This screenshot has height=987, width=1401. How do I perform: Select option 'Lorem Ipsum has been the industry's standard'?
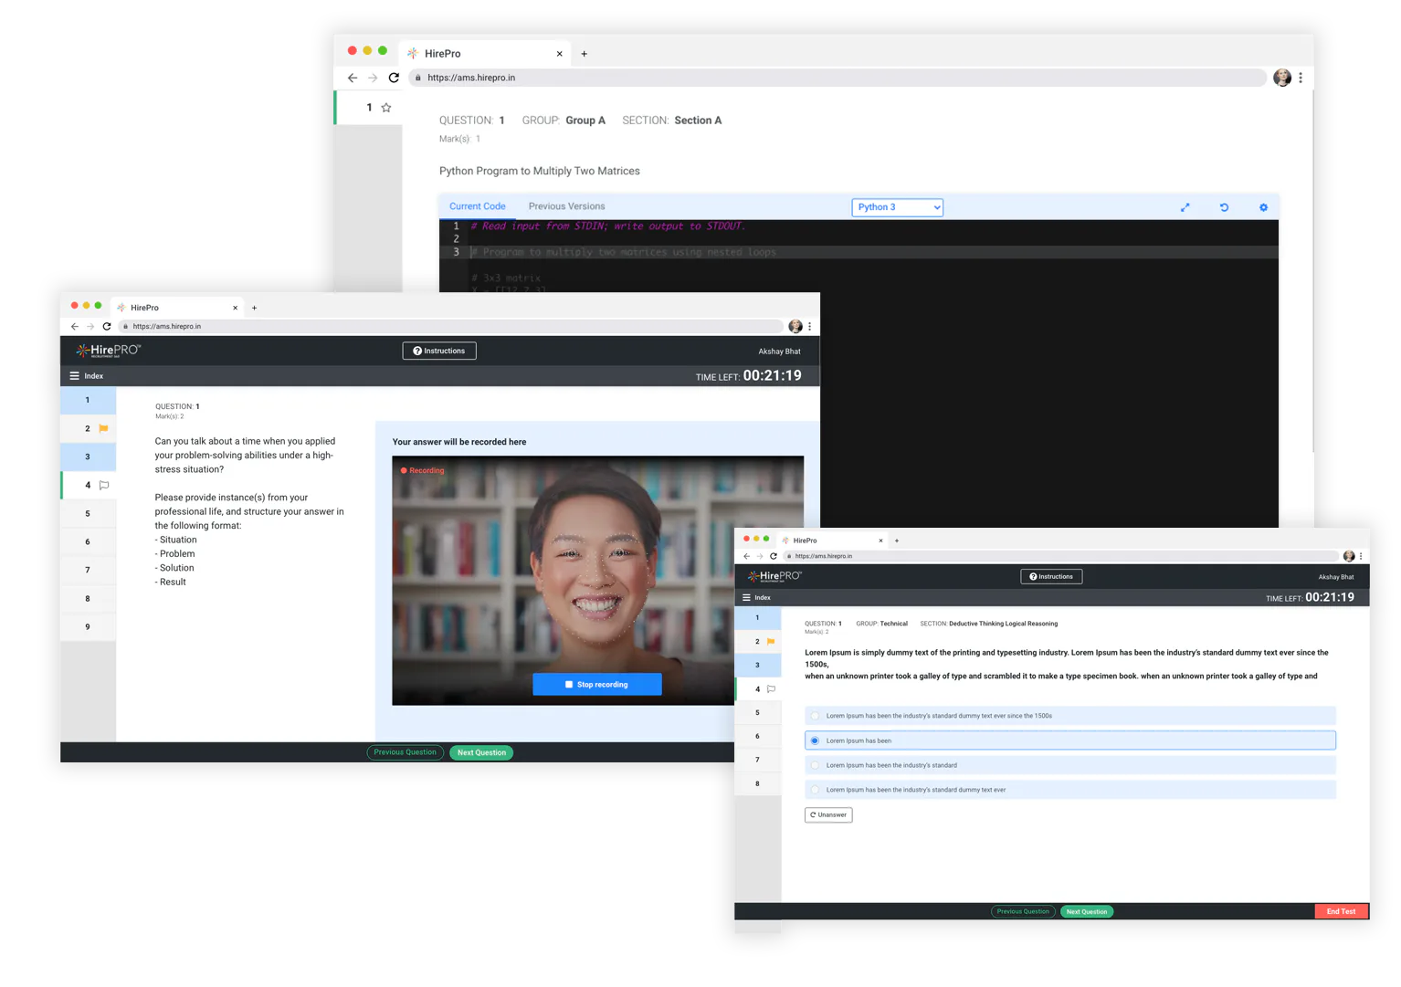pos(1070,765)
